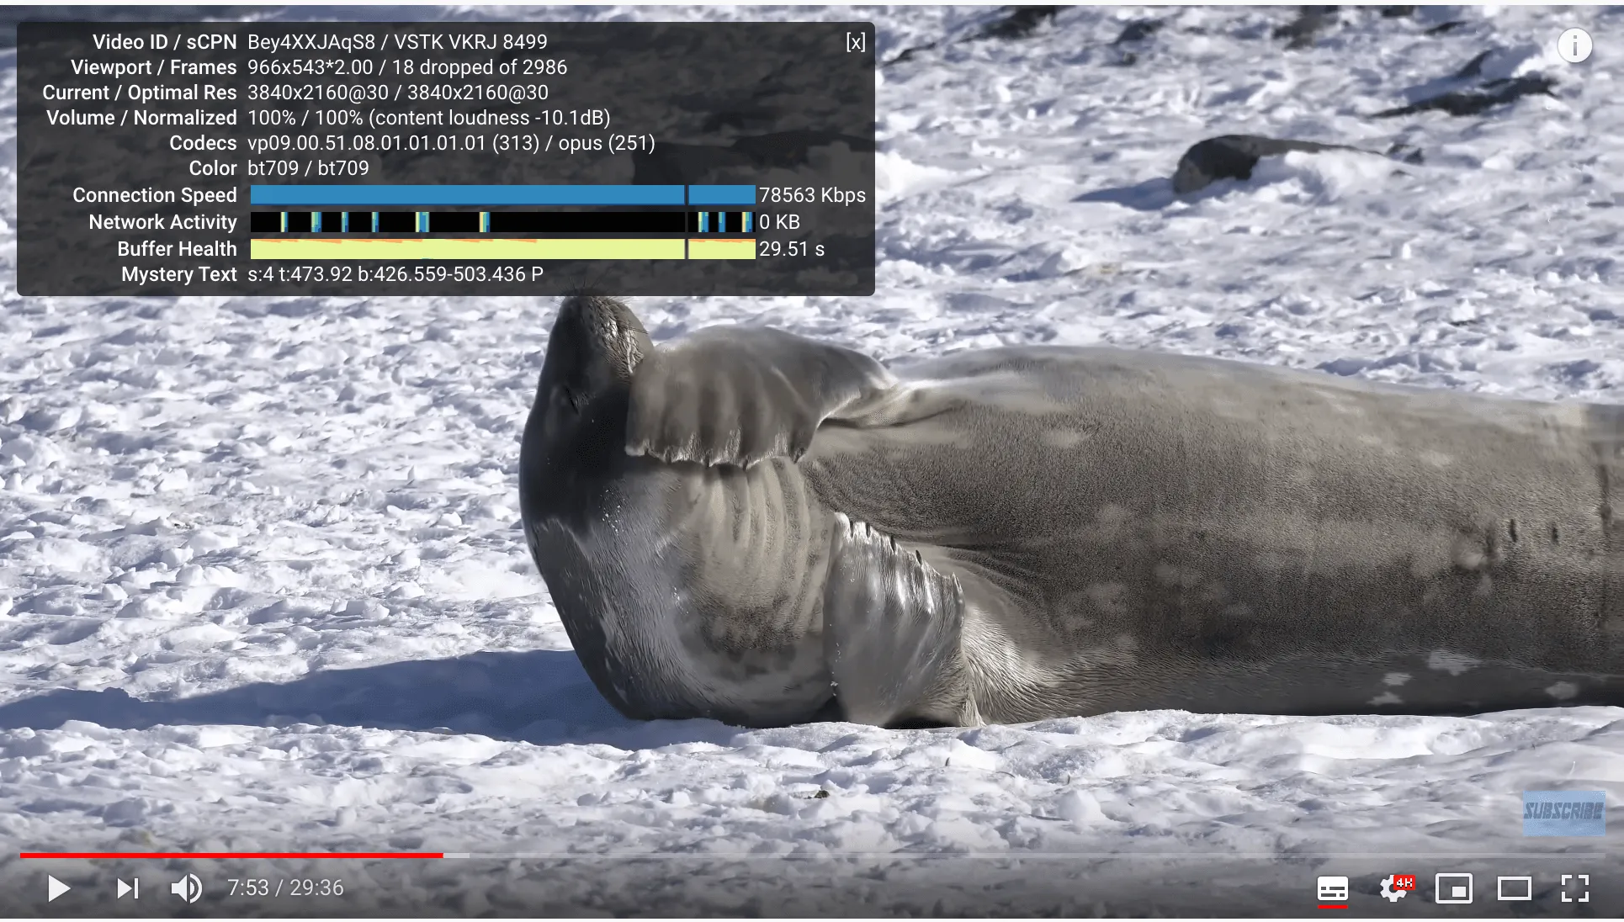Click the Mystery Text value

[x=395, y=274]
